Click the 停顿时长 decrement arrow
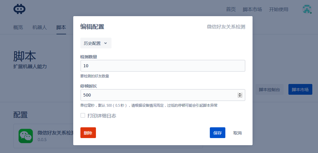318x153 pixels. 240,96
